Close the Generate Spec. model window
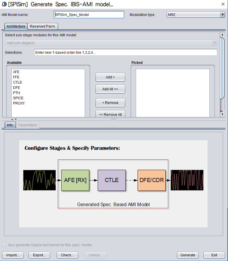This screenshot has width=228, height=261. pyautogui.click(x=223, y=4)
